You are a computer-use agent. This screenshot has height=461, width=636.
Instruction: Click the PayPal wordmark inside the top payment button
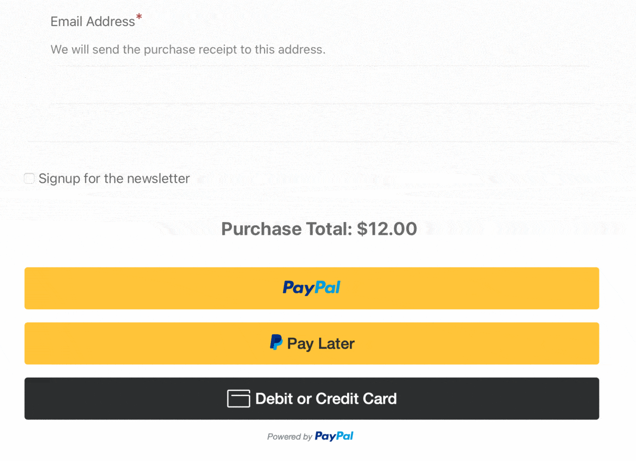311,288
